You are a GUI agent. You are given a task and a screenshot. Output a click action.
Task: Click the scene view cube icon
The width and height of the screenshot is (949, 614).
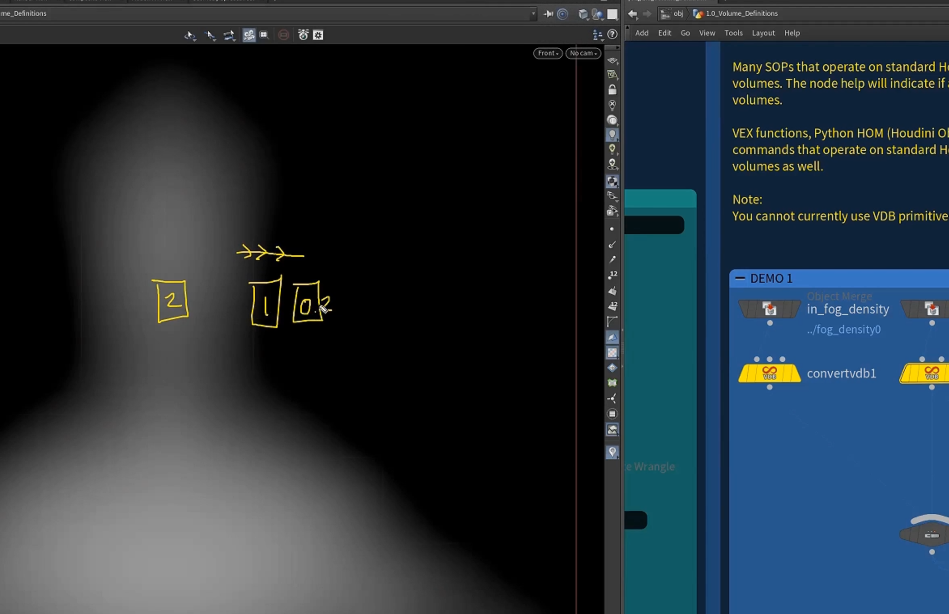(x=583, y=14)
